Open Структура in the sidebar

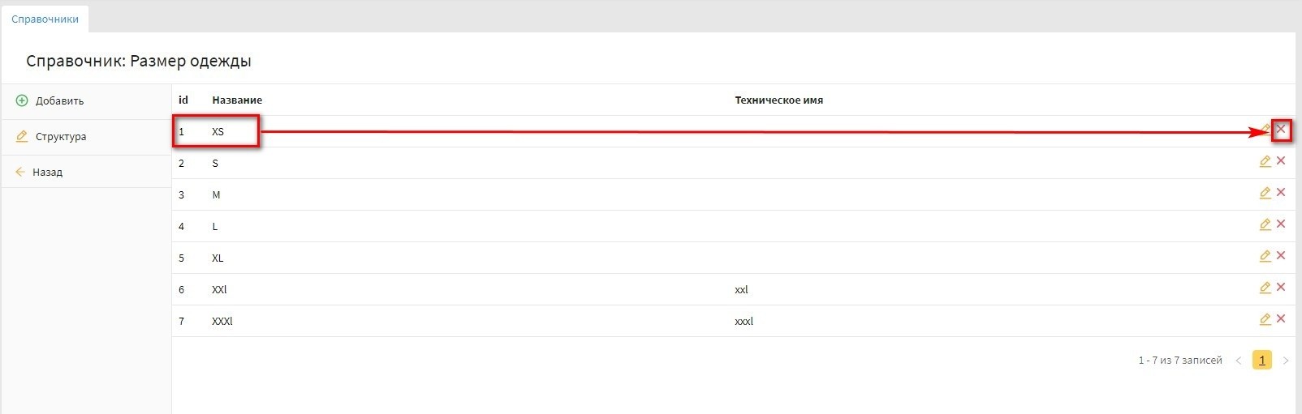60,137
